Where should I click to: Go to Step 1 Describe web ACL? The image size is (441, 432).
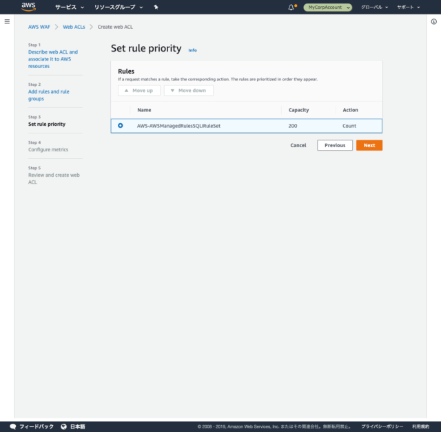53,59
